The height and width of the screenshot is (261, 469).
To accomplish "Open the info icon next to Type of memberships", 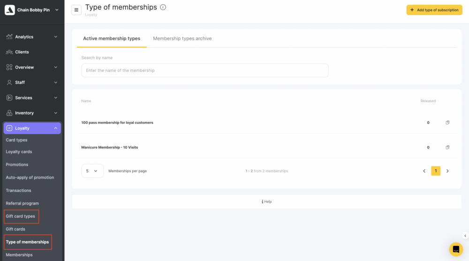I will click(x=163, y=7).
